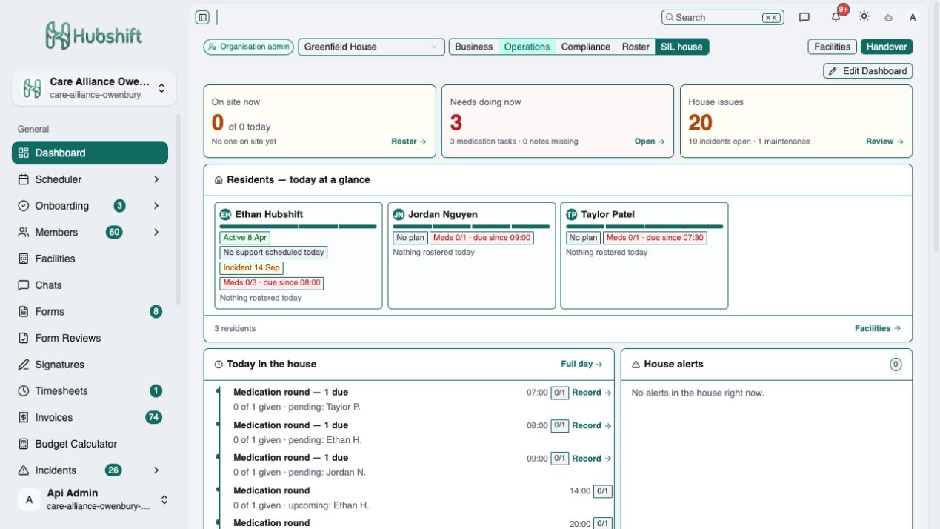This screenshot has height=529, width=940.
Task: Click Jordan Nguyen's JN avatar
Action: tap(399, 214)
